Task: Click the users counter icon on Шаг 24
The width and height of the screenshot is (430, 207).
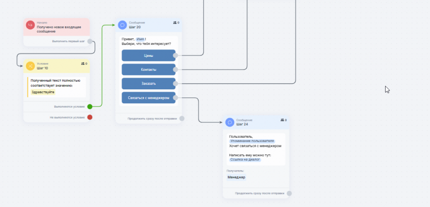Action: coord(282,120)
